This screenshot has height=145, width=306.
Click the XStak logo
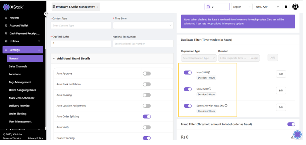tap(13, 7)
